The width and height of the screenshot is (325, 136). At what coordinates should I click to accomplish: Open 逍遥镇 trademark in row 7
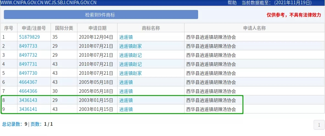click(126, 91)
